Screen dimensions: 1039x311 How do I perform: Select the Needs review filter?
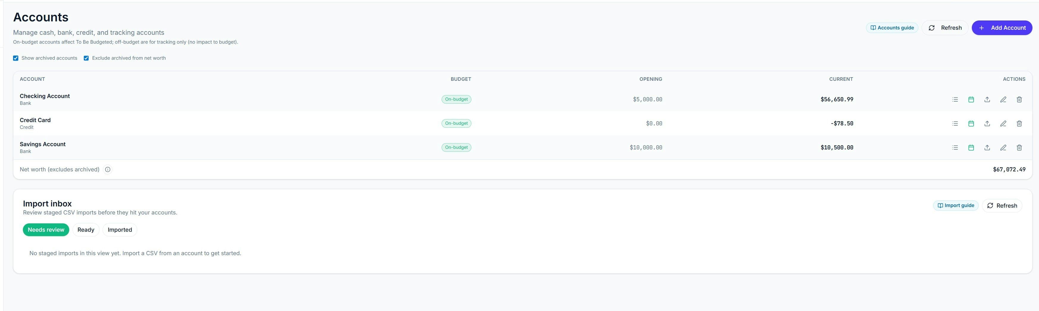tap(45, 230)
